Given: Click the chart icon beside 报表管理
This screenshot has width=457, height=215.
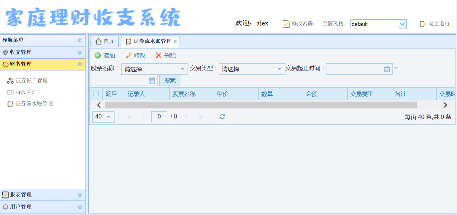Looking at the screenshot, I should coord(5,195).
